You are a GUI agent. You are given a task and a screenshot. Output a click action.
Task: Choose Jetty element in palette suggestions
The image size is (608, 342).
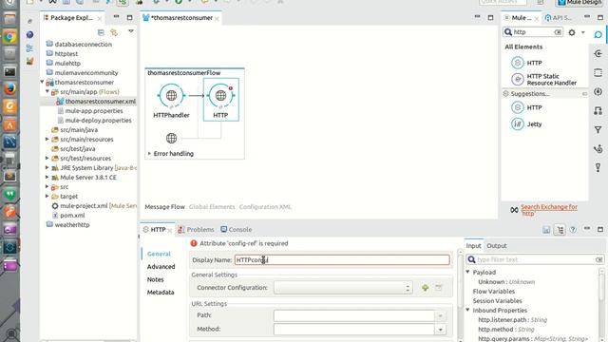(526, 124)
